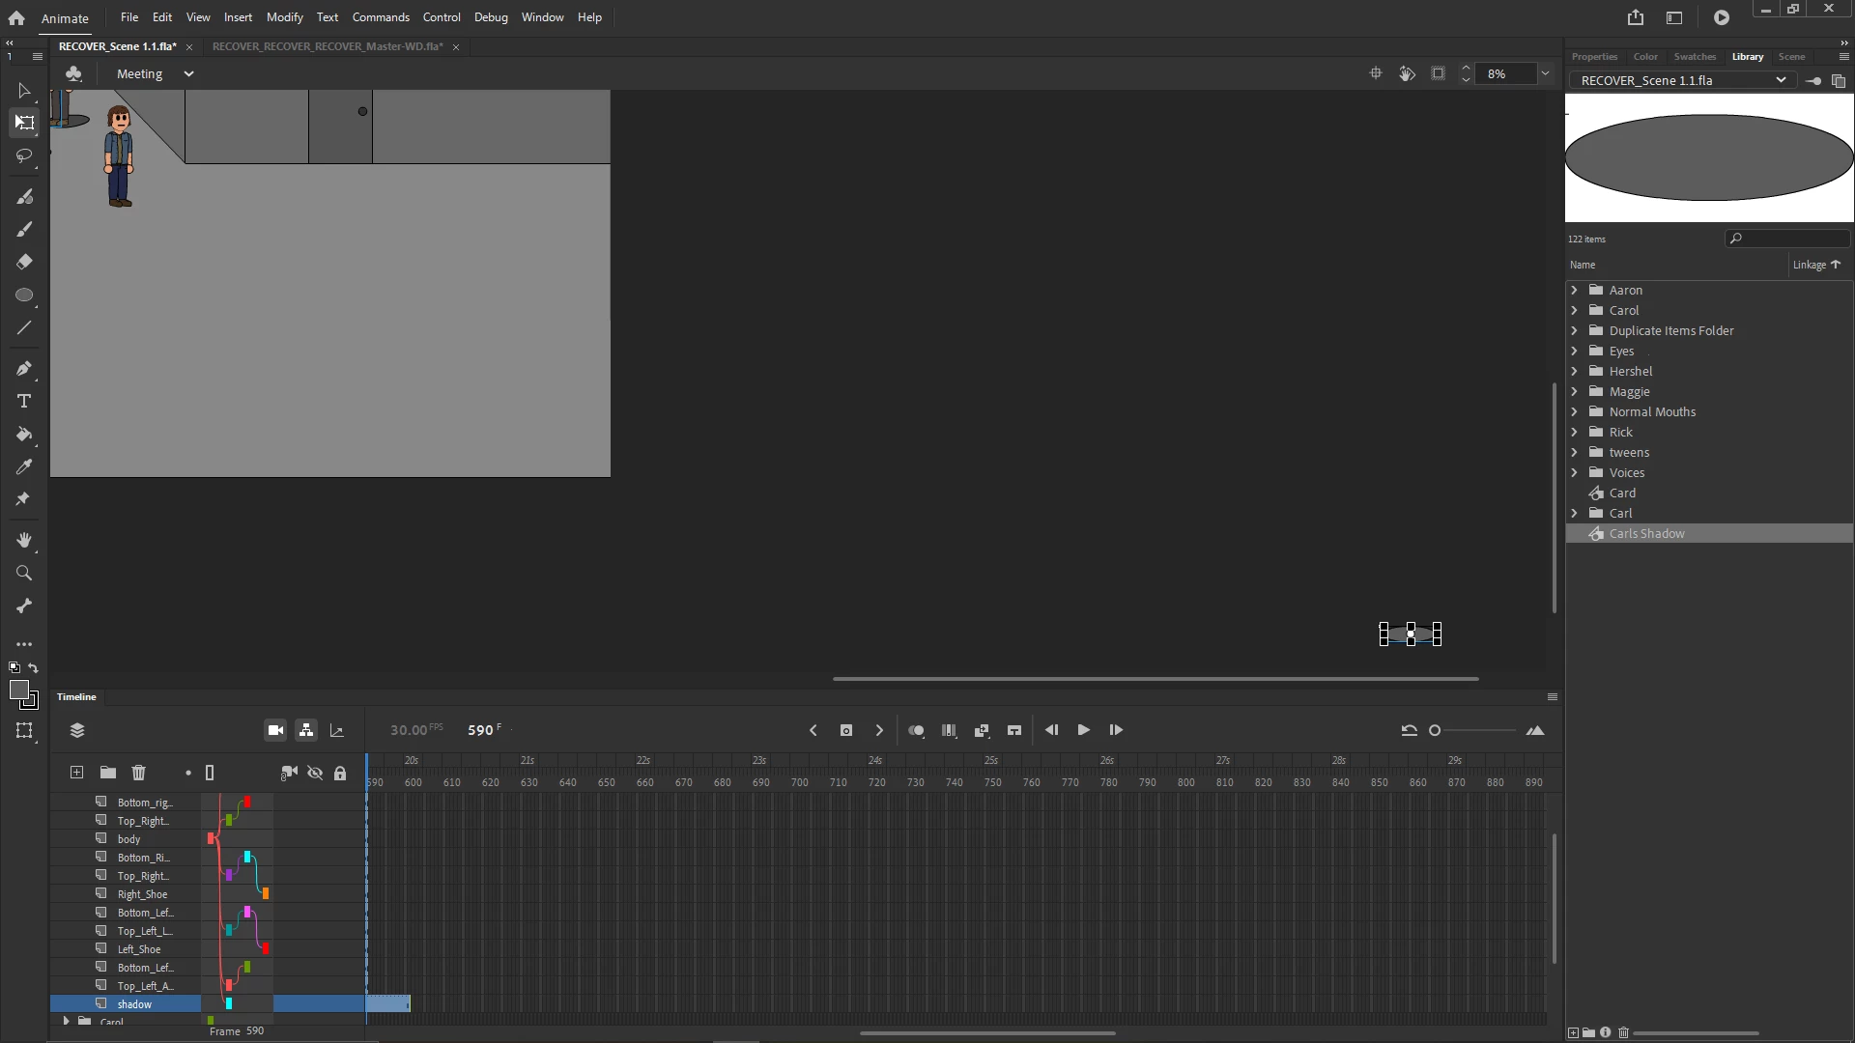Click the Play button in timeline
This screenshot has height=1043, width=1855.
1083,730
